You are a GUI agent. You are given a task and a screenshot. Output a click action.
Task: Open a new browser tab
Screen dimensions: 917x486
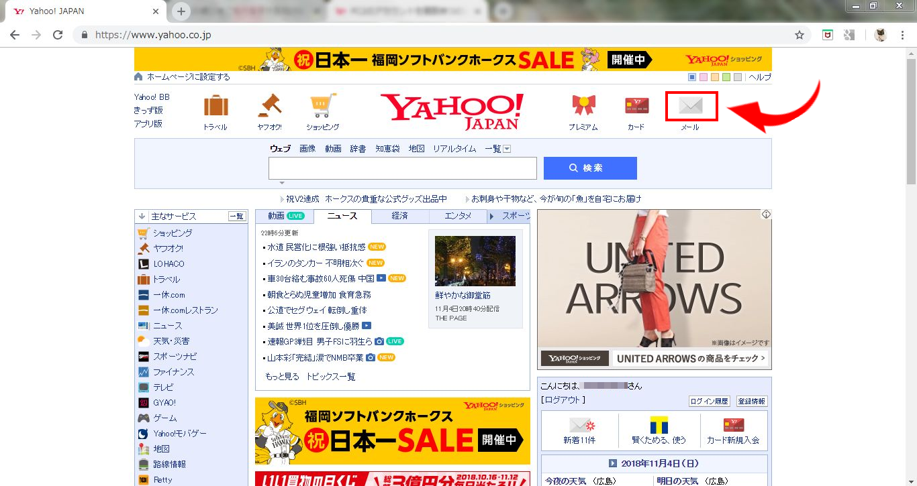(181, 11)
